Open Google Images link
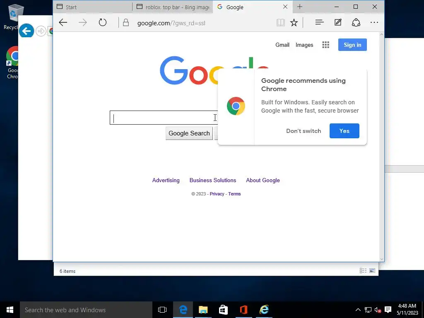This screenshot has width=424, height=318. point(304,45)
